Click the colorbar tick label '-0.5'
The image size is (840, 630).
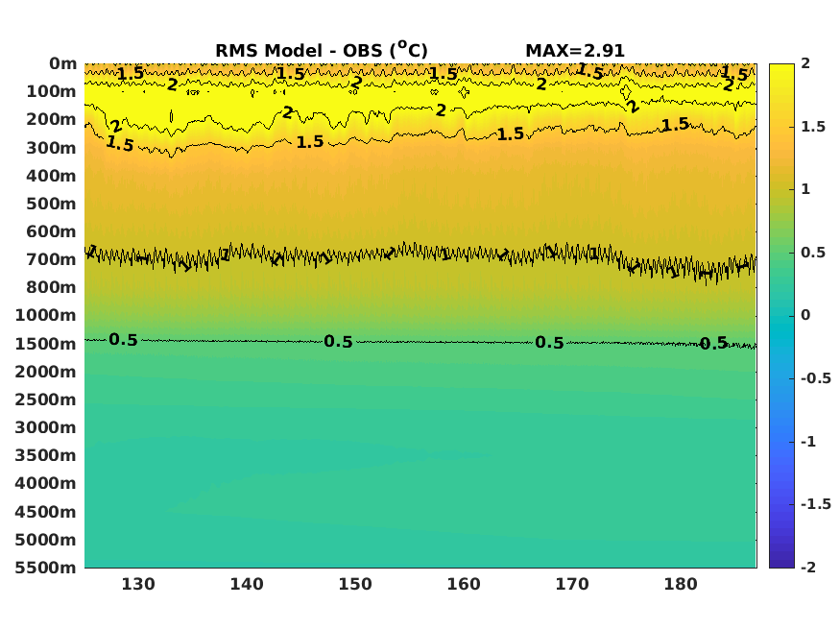tap(816, 378)
